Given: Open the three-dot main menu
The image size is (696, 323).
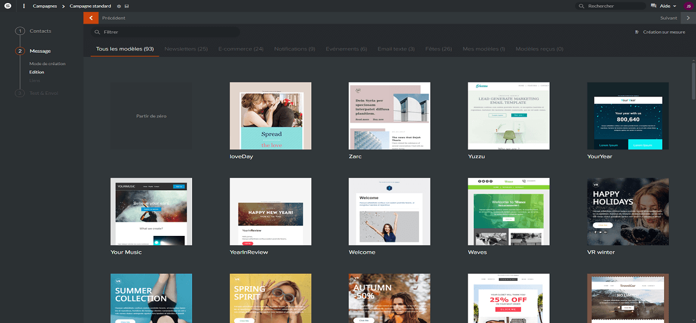Looking at the screenshot, I should (24, 6).
